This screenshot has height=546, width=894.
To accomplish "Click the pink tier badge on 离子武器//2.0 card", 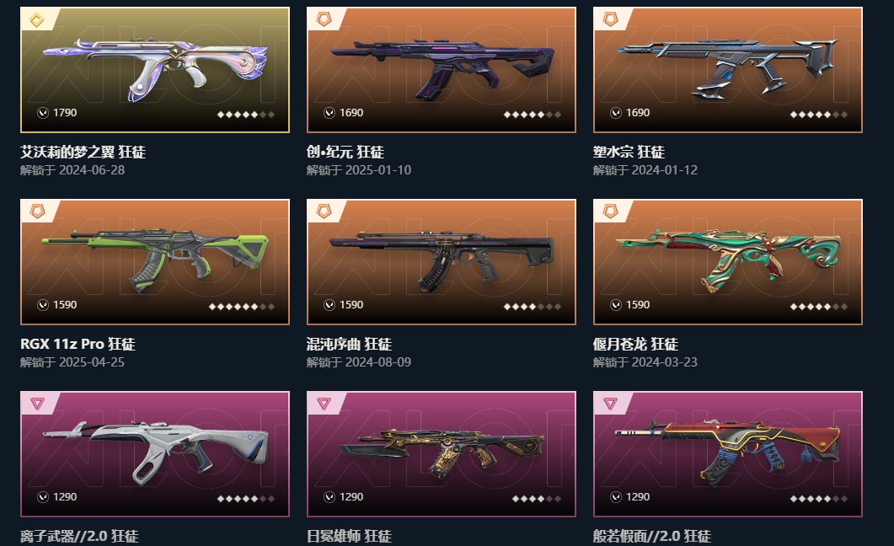I will (x=37, y=404).
